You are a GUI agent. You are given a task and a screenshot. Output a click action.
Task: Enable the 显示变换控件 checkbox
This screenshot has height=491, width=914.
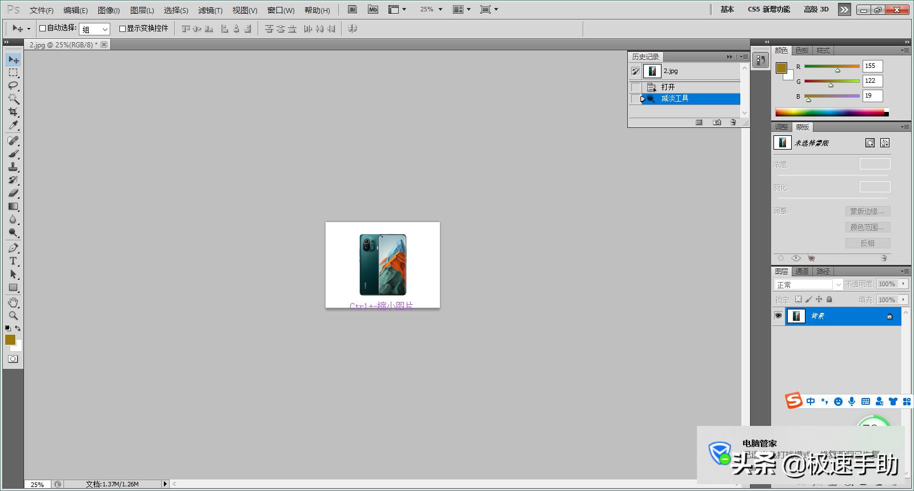click(x=122, y=29)
